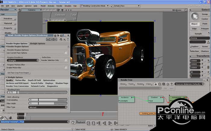
Task: Click the lock icon in Render Region Options
Action: click(x=61, y=39)
